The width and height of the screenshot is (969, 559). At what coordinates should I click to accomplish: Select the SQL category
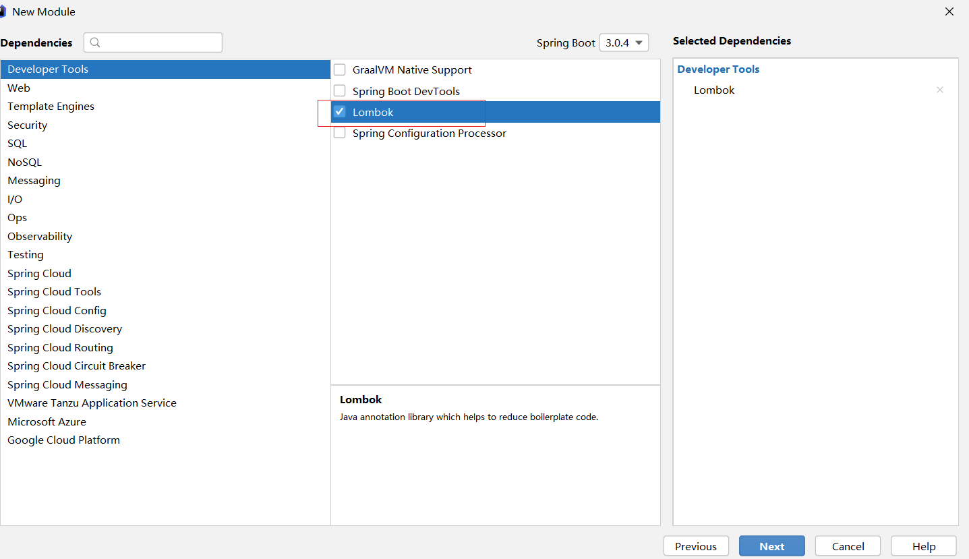pyautogui.click(x=165, y=144)
